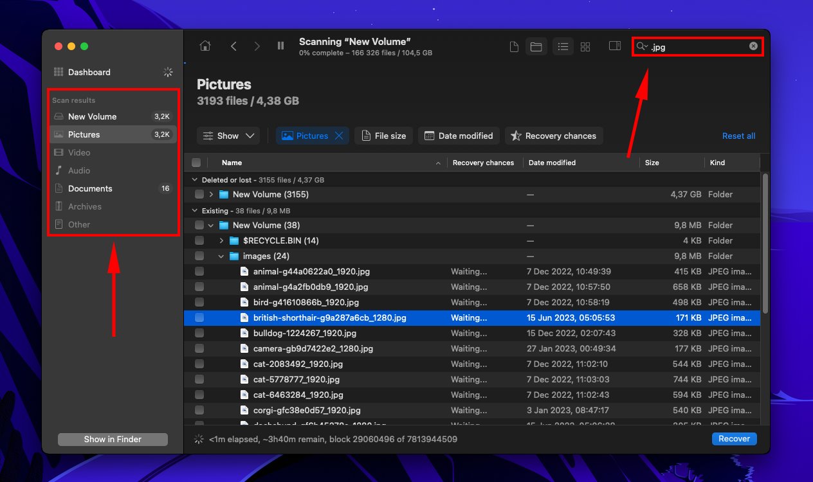Expand New Volume (3155) folder
This screenshot has height=482, width=813.
pos(210,194)
